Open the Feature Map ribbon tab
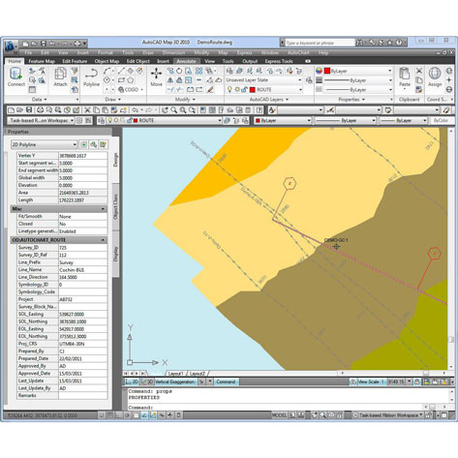 [42, 61]
